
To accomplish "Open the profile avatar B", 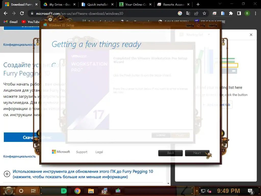I will pyautogui.click(x=247, y=13).
